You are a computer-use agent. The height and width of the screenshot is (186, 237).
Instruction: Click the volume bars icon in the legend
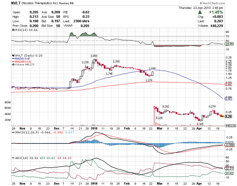click(13, 65)
